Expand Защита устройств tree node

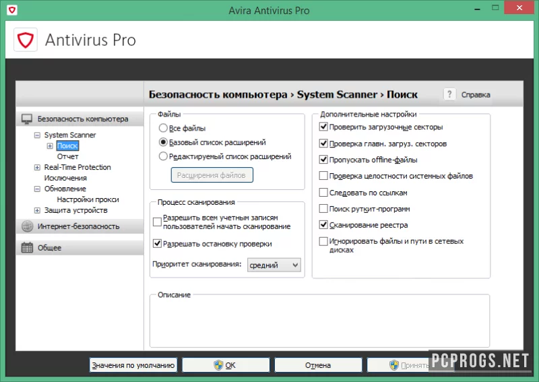pyautogui.click(x=37, y=210)
